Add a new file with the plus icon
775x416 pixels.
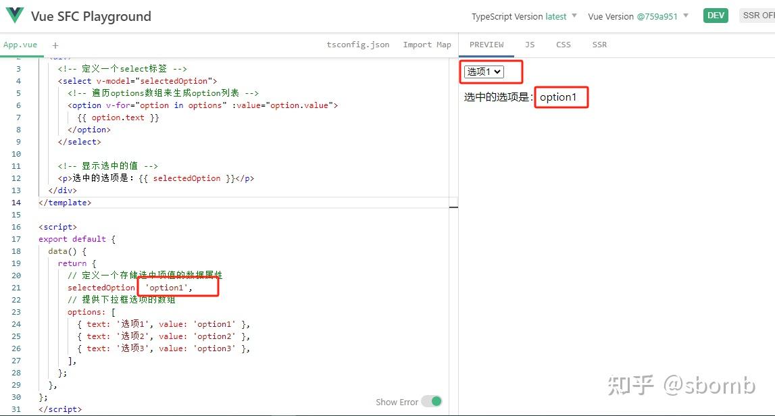point(55,45)
